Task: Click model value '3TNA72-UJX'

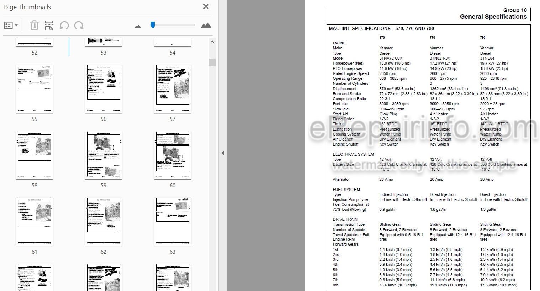Action: (391, 58)
